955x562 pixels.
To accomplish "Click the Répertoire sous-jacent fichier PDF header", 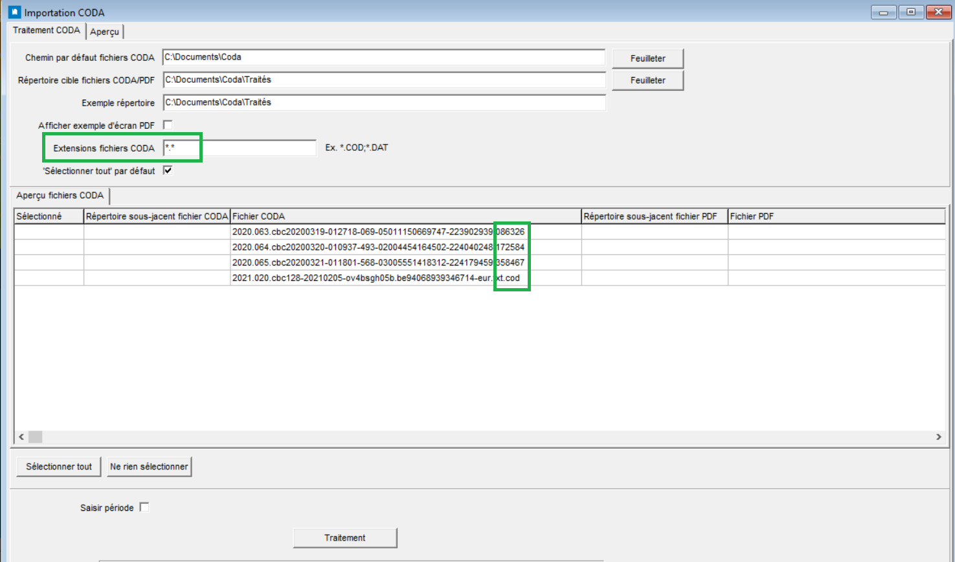I will [x=655, y=216].
